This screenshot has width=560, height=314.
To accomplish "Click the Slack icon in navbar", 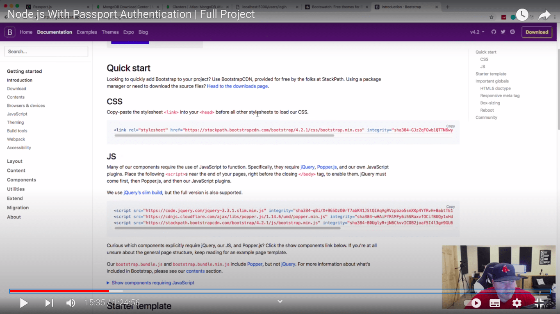I will pos(512,32).
